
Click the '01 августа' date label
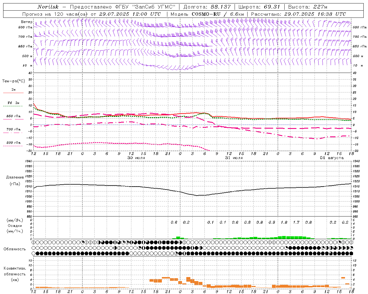click(x=332, y=158)
